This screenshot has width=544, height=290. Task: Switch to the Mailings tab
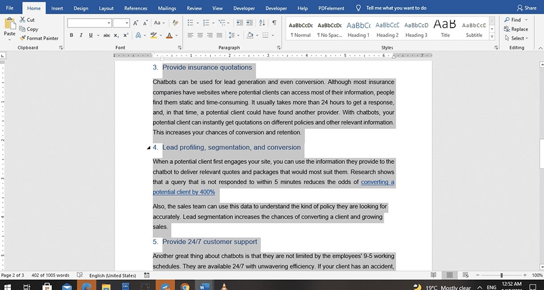click(x=167, y=8)
